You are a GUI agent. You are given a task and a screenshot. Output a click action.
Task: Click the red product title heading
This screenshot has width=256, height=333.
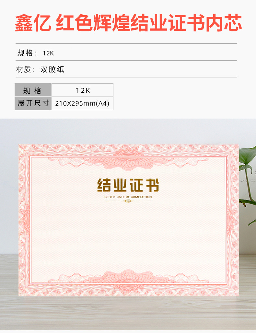[128, 23]
